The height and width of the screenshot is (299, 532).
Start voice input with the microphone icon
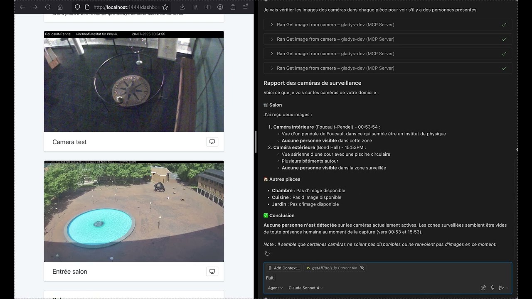[x=492, y=288]
